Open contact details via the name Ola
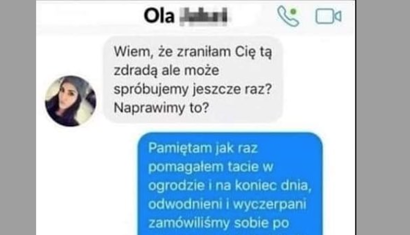The width and height of the screenshot is (410, 235). click(x=159, y=16)
